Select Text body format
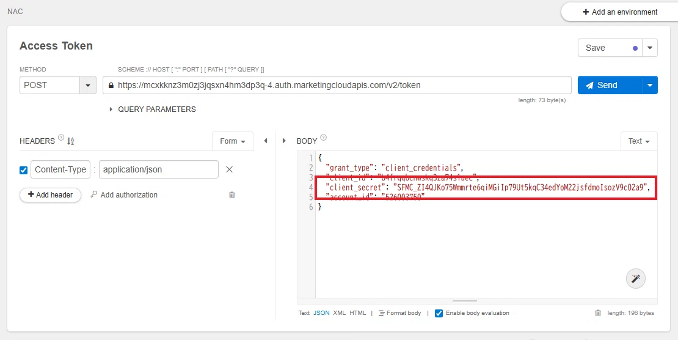Viewport: 678px width, 340px height. tap(304, 312)
